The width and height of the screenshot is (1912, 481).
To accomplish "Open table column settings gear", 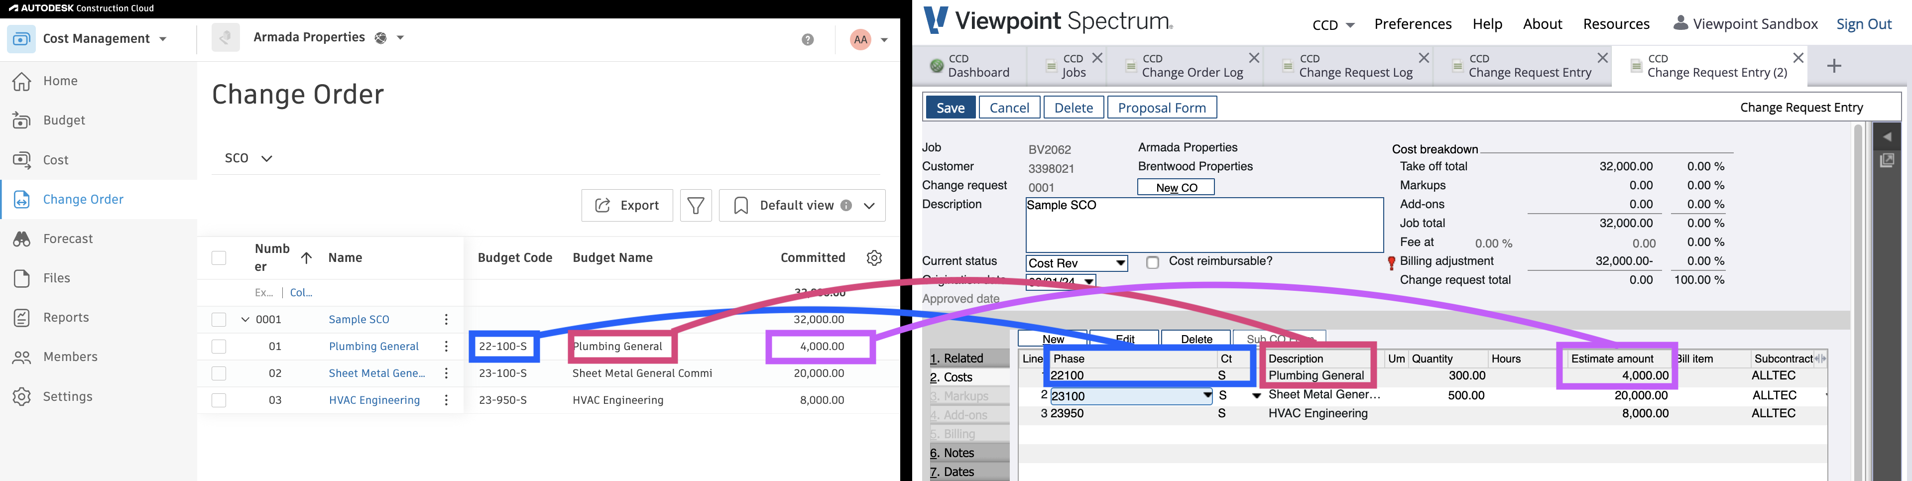I will (x=874, y=257).
